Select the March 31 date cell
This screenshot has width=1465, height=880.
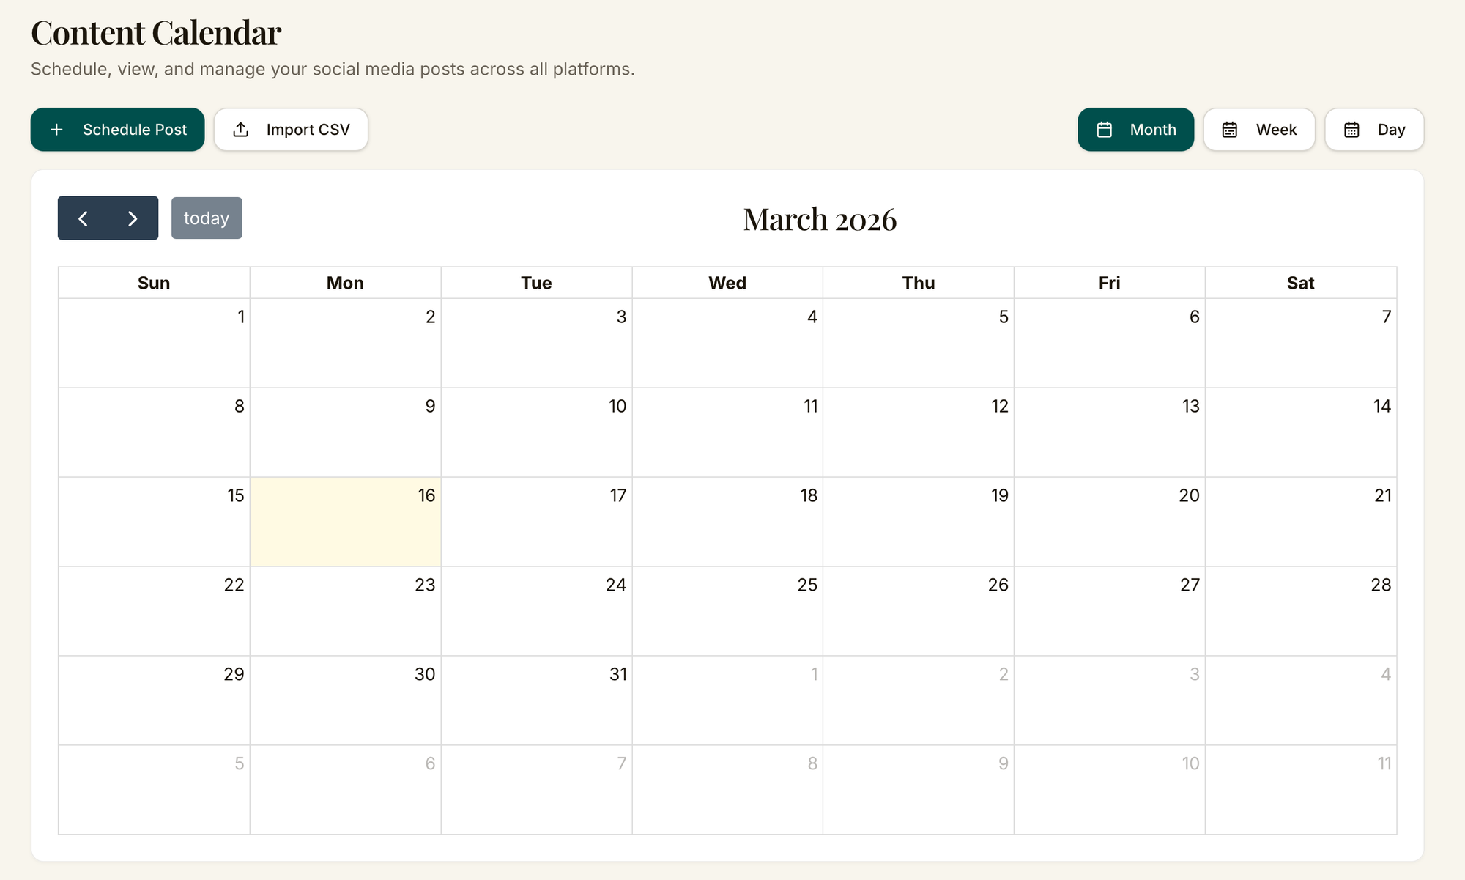click(536, 700)
